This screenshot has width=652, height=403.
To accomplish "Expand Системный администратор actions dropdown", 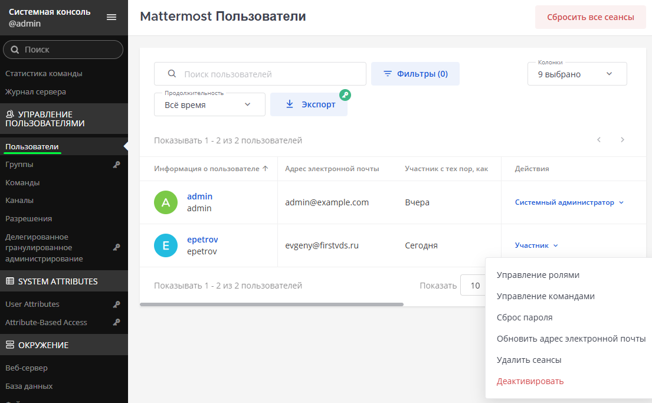I will pos(569,202).
